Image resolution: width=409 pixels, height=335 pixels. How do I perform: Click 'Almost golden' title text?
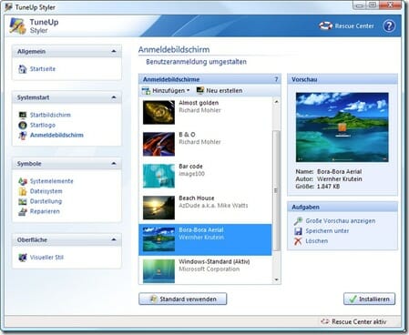[199, 103]
